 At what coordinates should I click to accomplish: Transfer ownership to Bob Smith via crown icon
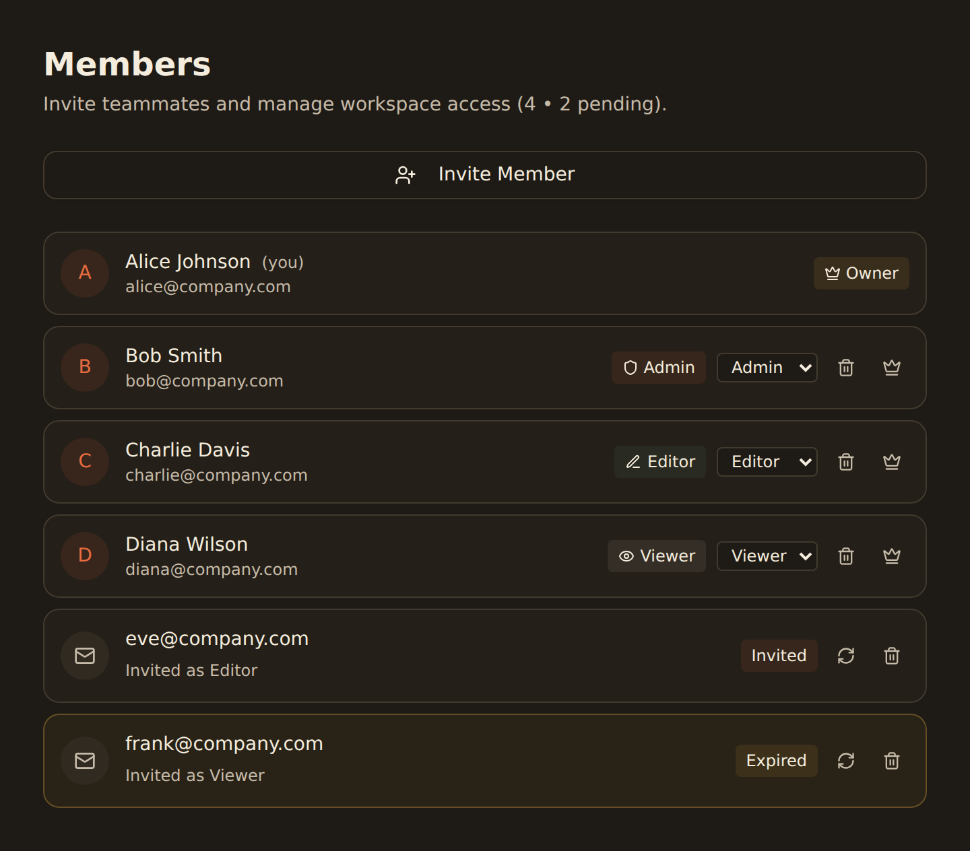point(892,368)
